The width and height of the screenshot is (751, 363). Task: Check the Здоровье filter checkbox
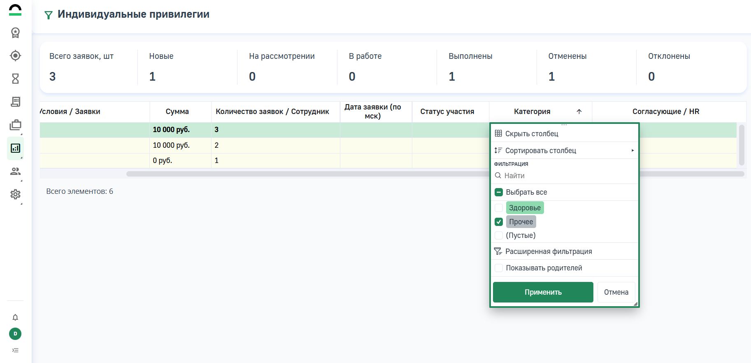(x=498, y=208)
